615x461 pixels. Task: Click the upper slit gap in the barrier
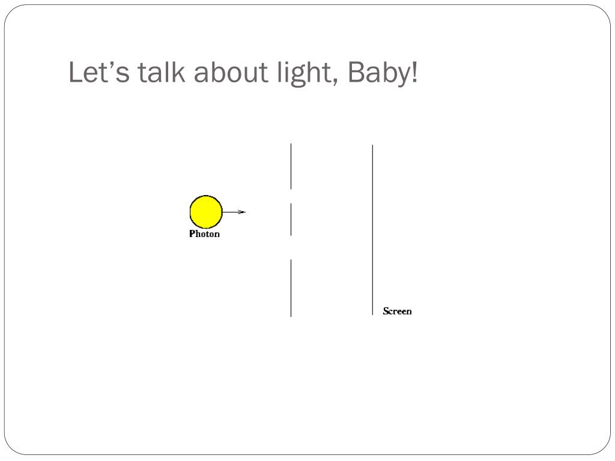click(291, 196)
